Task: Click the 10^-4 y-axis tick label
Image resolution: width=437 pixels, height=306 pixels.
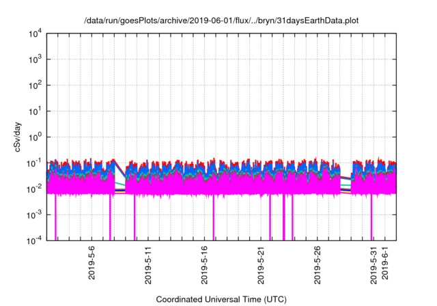Action: point(34,240)
